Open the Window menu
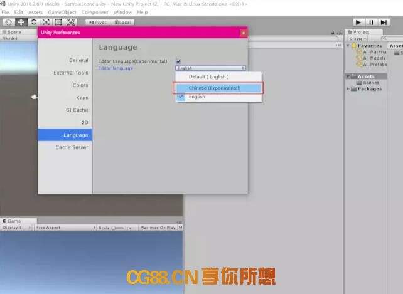Image resolution: width=403 pixels, height=294 pixels. coord(122,12)
